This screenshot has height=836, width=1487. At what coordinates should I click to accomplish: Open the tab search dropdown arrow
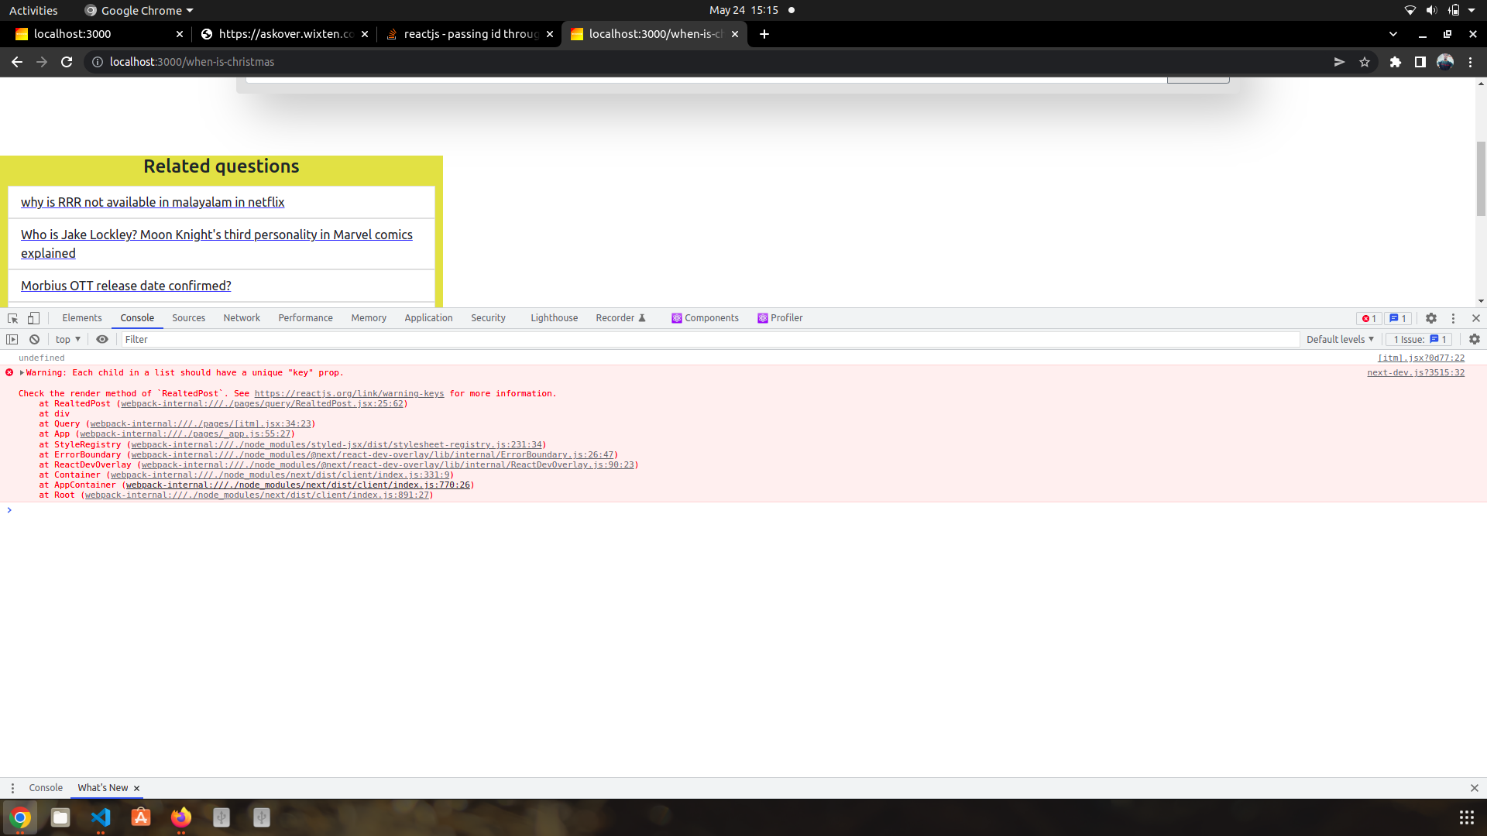click(x=1393, y=34)
